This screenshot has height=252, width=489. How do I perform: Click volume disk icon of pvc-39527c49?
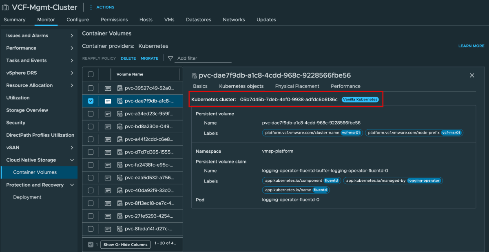[x=119, y=88]
